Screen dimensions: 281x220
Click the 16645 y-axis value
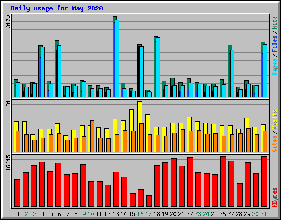pyautogui.click(x=8, y=163)
